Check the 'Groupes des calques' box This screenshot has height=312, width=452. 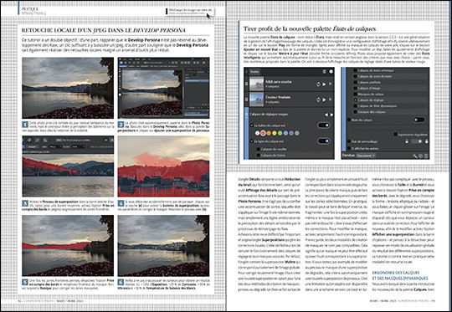(356, 112)
